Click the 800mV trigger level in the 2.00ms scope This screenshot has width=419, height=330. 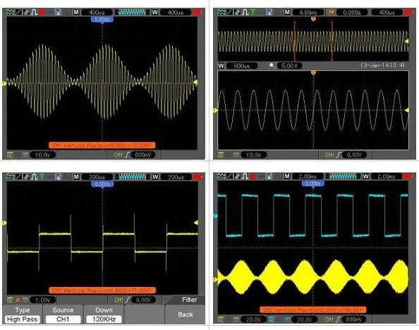(x=354, y=319)
